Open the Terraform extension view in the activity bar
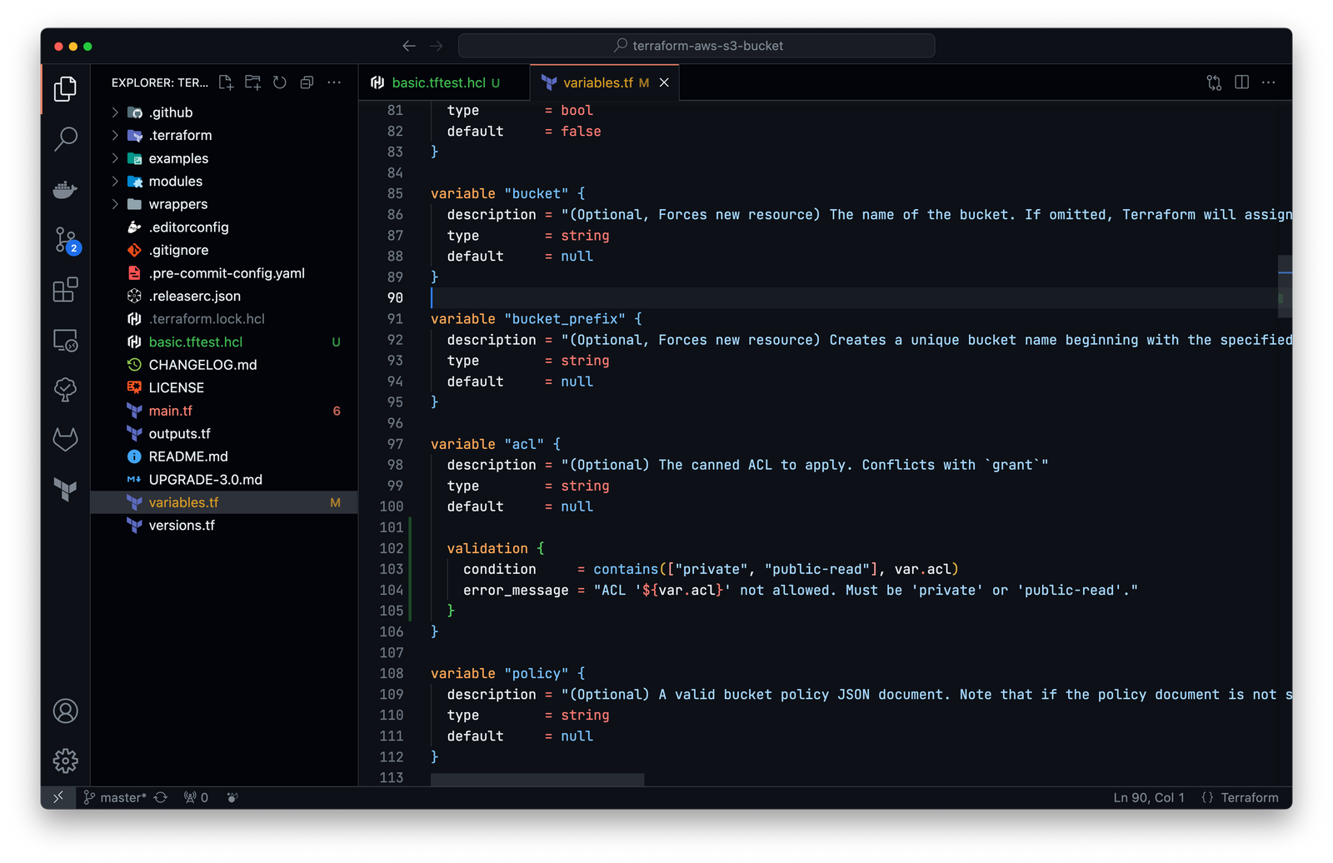 (x=65, y=489)
